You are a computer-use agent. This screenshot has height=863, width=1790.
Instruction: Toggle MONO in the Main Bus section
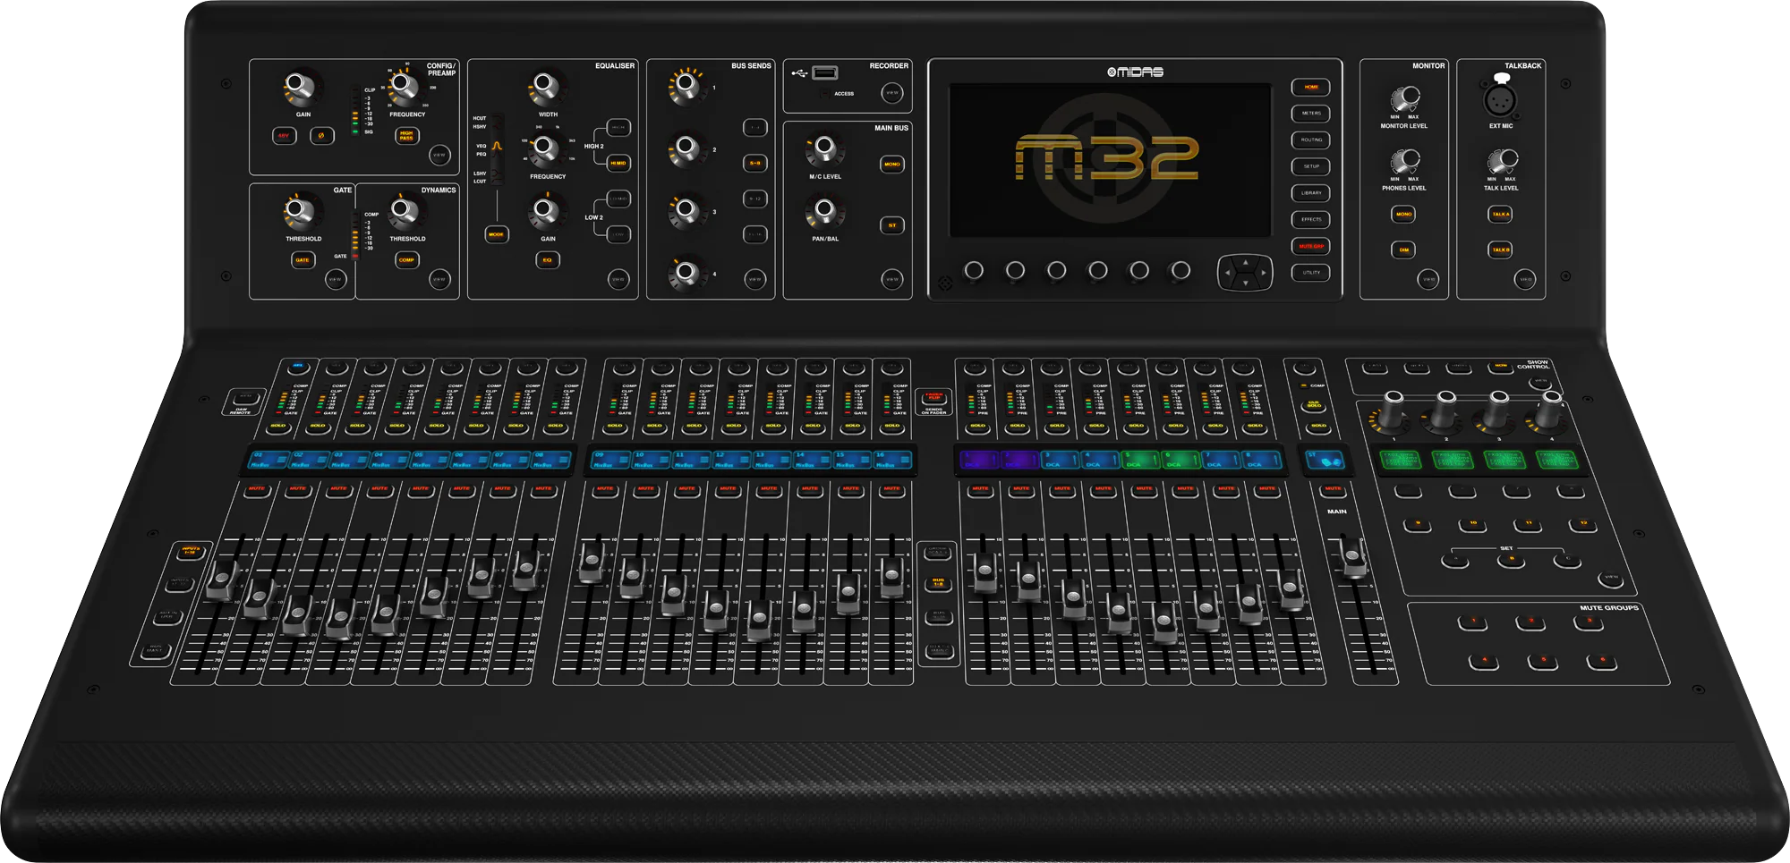(x=891, y=165)
